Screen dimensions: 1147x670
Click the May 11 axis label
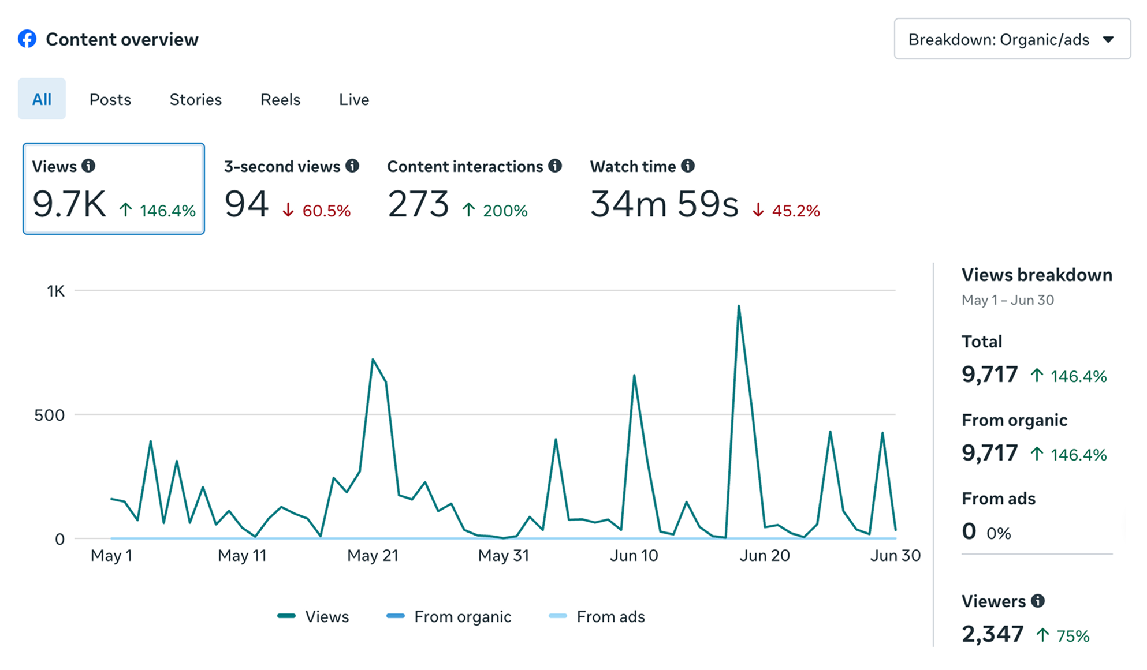point(242,556)
